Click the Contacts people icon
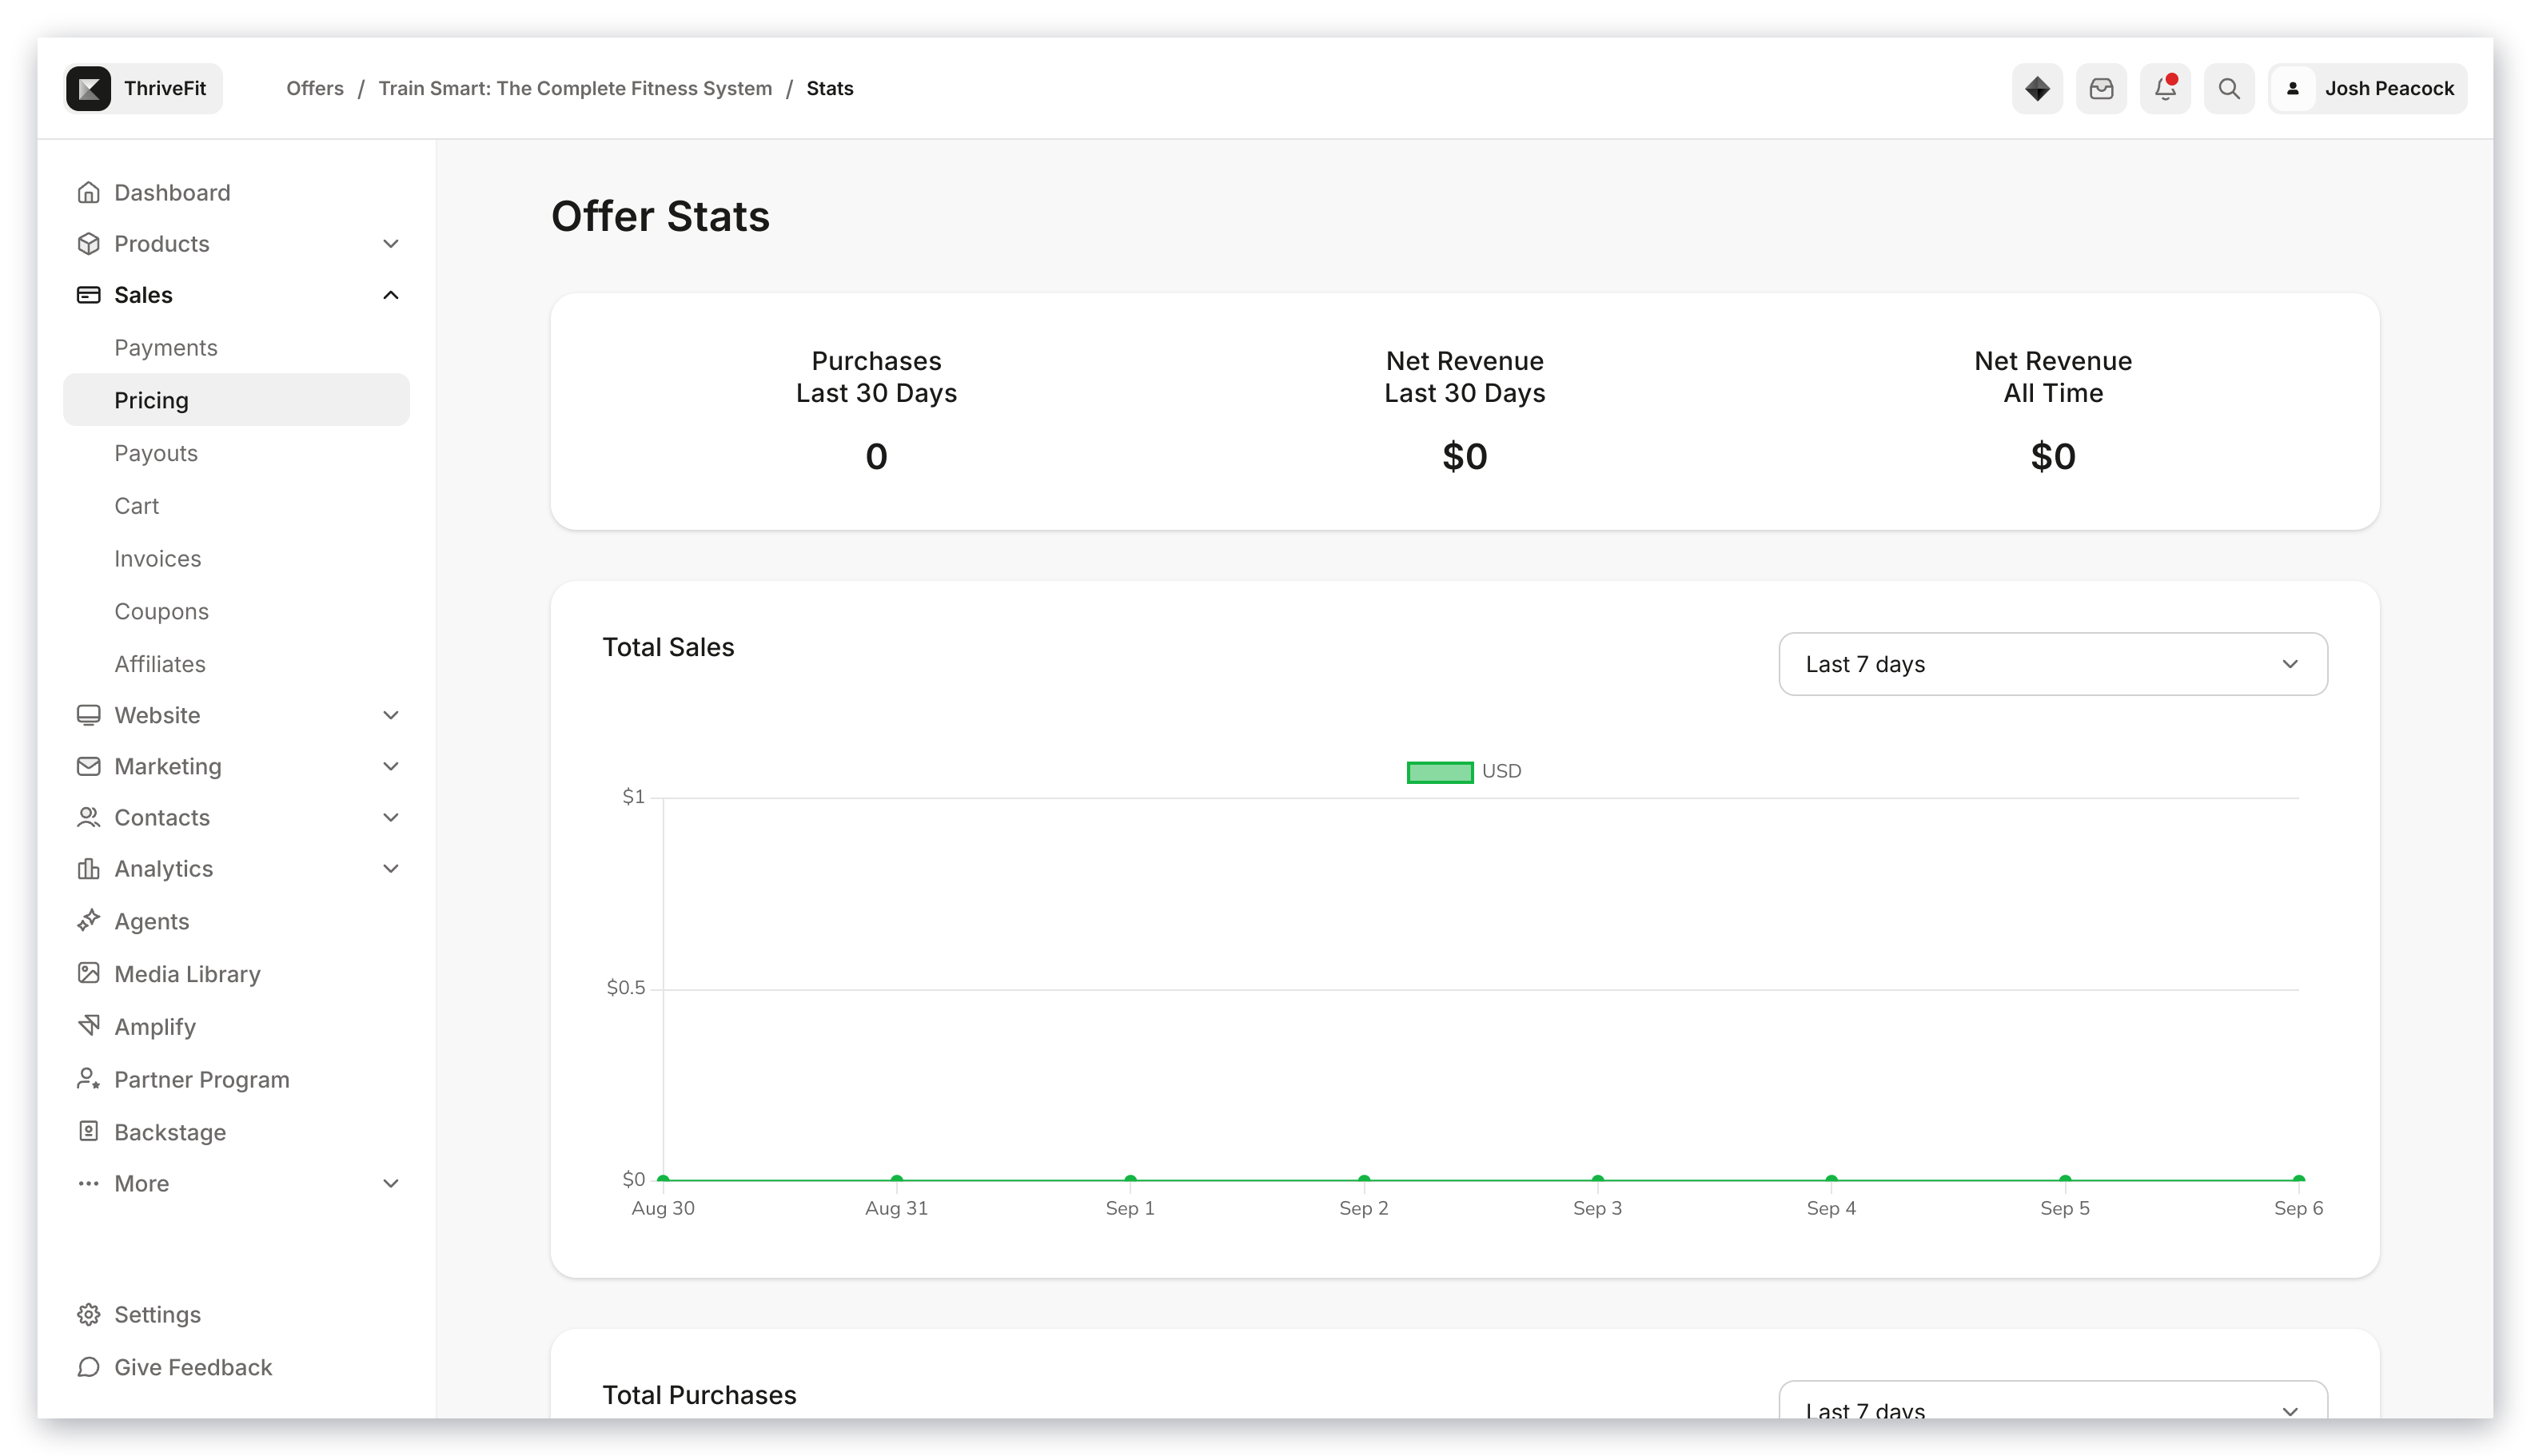Screen dimensions: 2531x1456 point(88,817)
